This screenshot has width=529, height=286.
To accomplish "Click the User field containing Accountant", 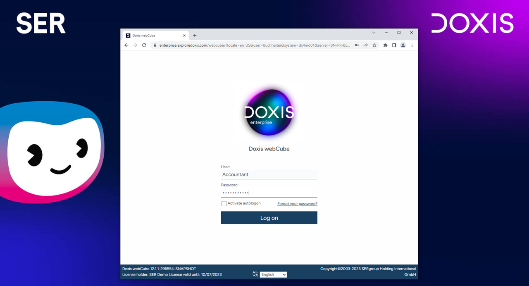I will [x=269, y=174].
